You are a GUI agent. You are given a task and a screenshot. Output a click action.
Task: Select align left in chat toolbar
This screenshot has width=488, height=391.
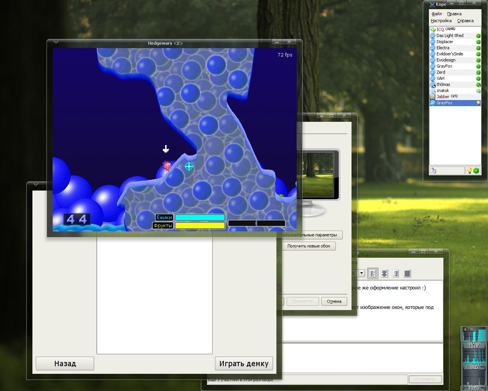click(372, 273)
